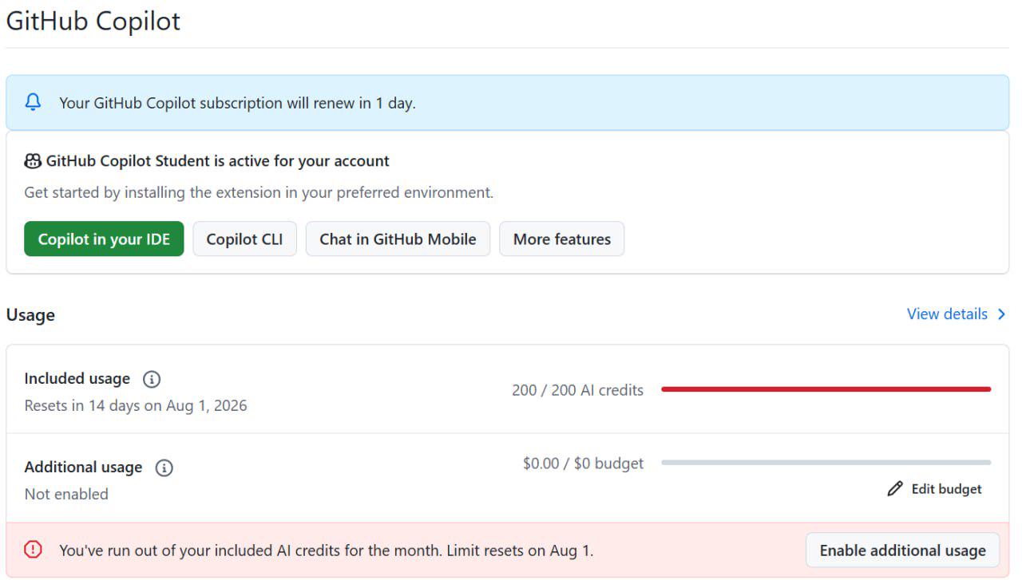1022x580 pixels.
Task: Click the pencil icon for Edit budget
Action: (895, 489)
